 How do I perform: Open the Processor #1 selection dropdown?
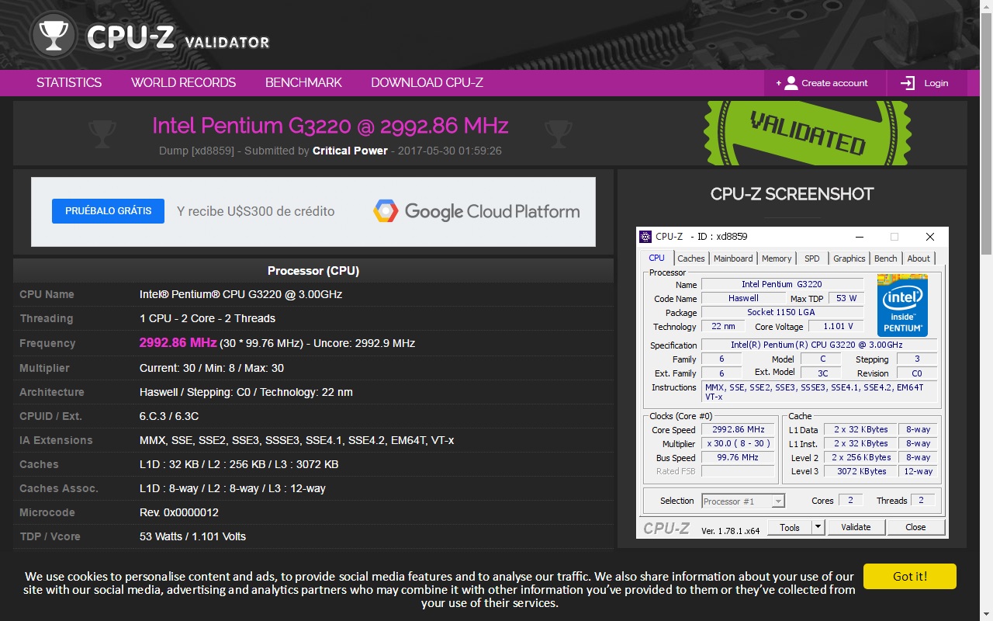(x=743, y=501)
